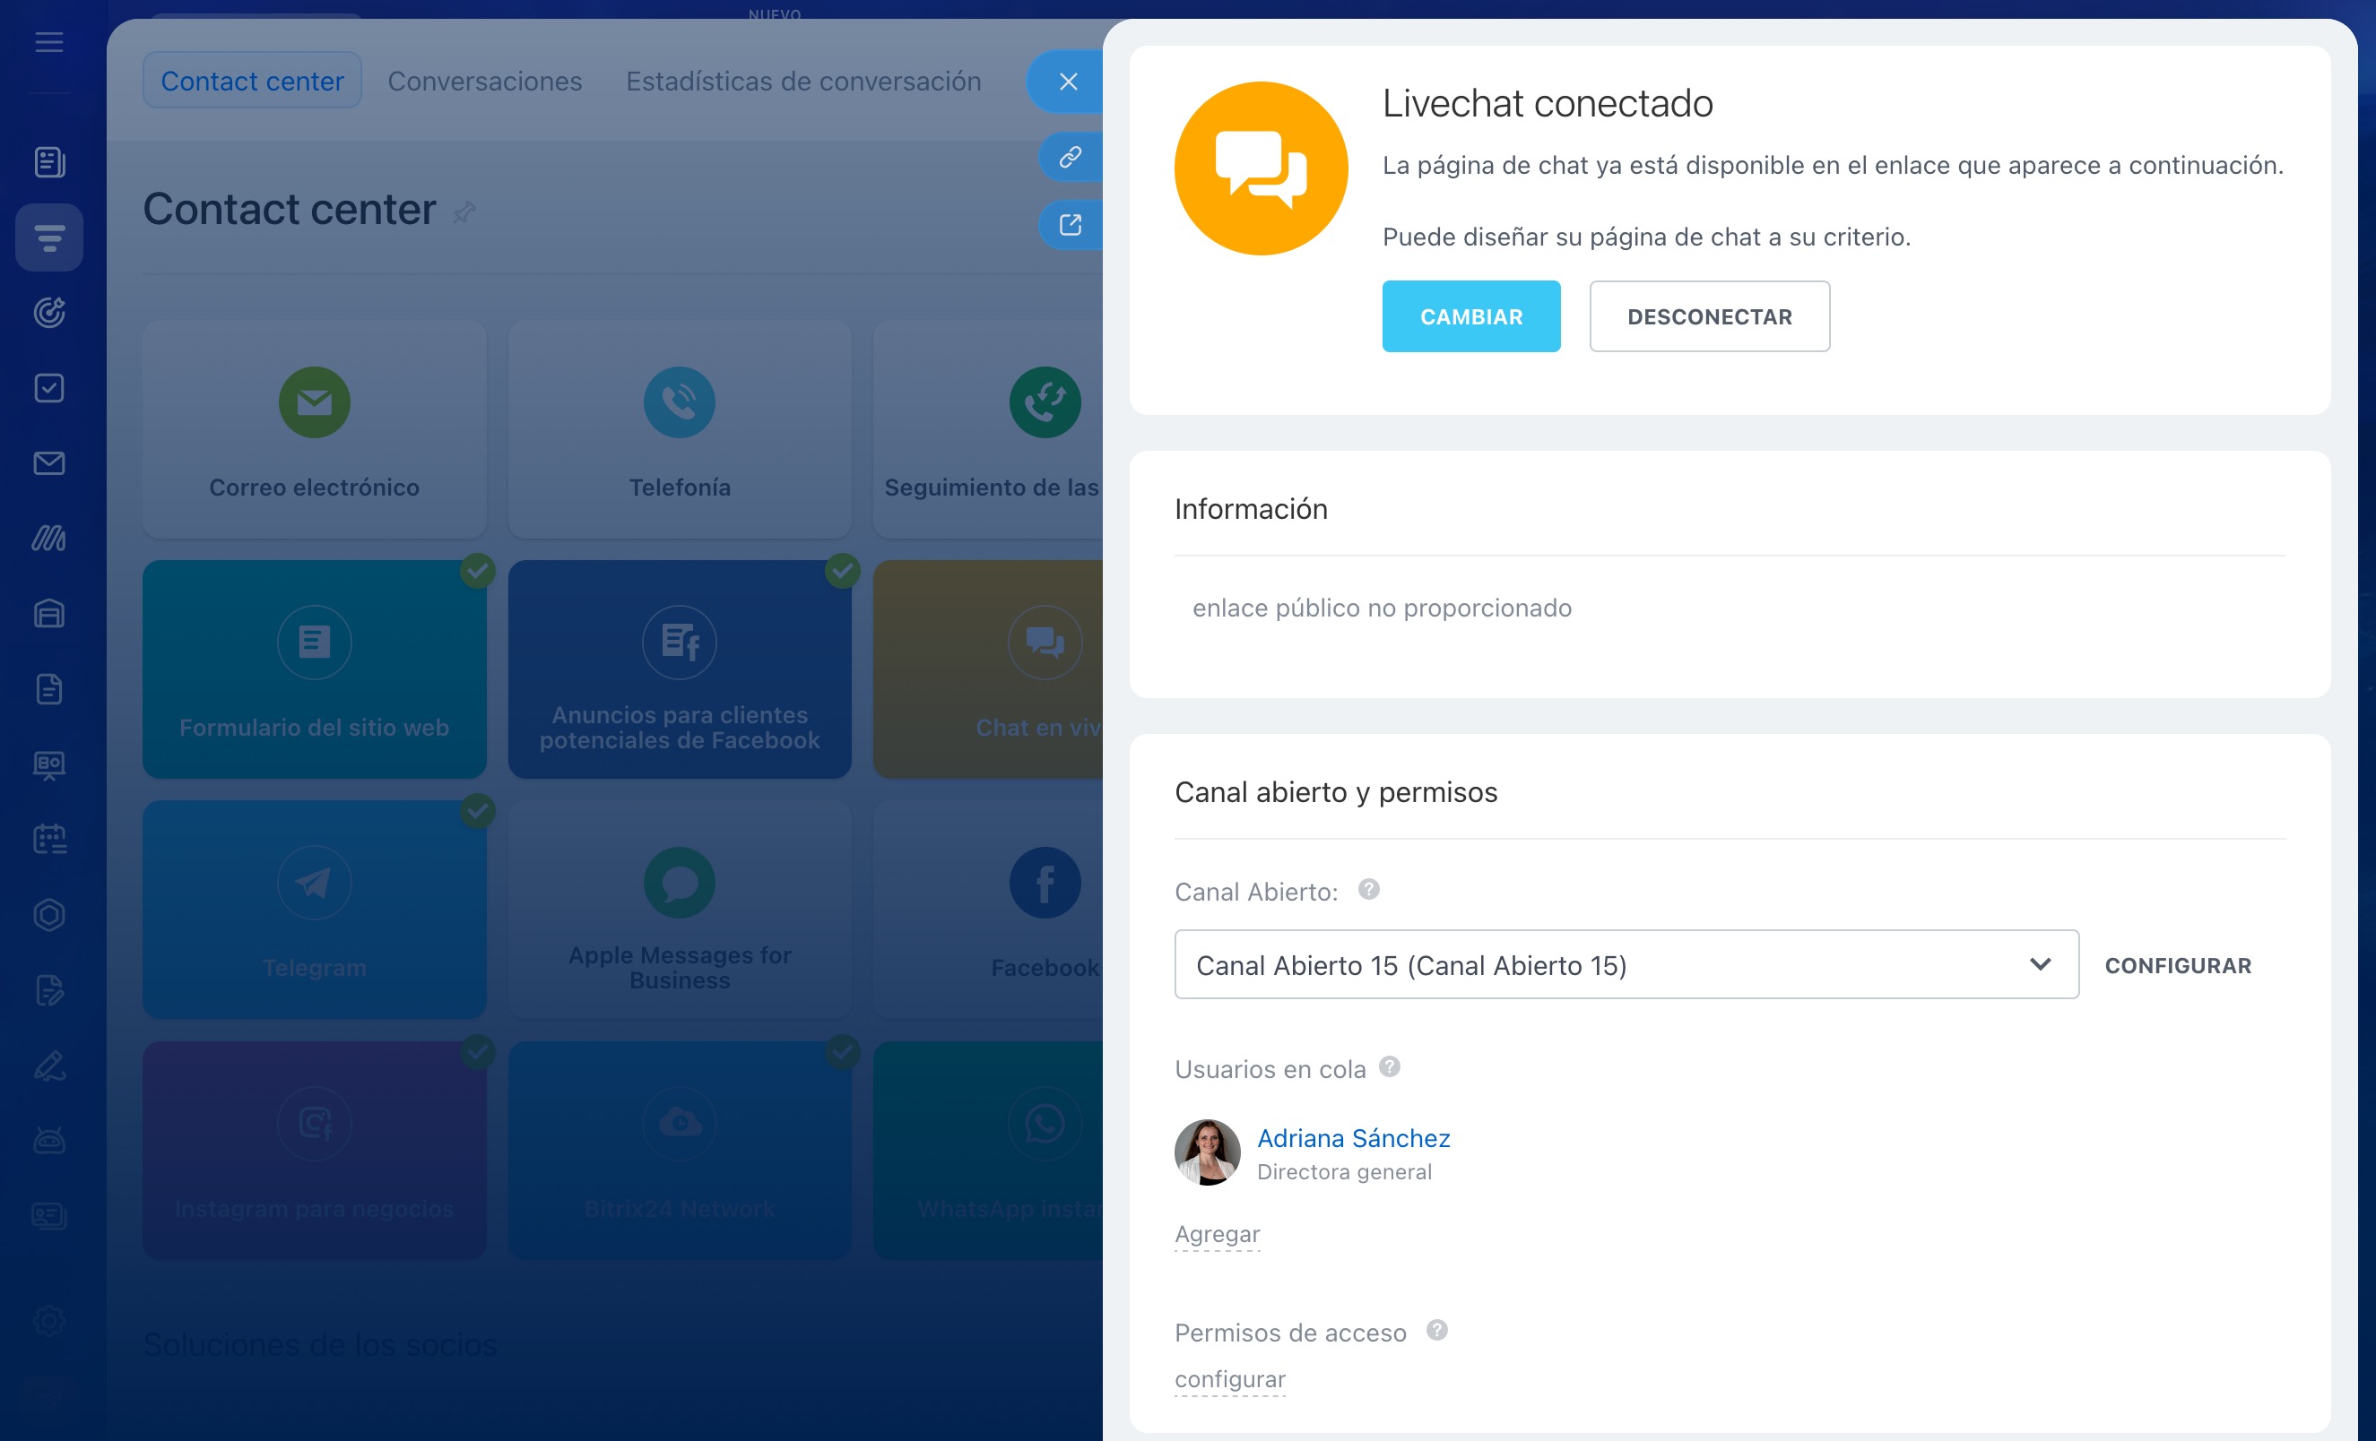The width and height of the screenshot is (2376, 1441).
Task: Open the calendar sidebar icon
Action: tap(49, 839)
